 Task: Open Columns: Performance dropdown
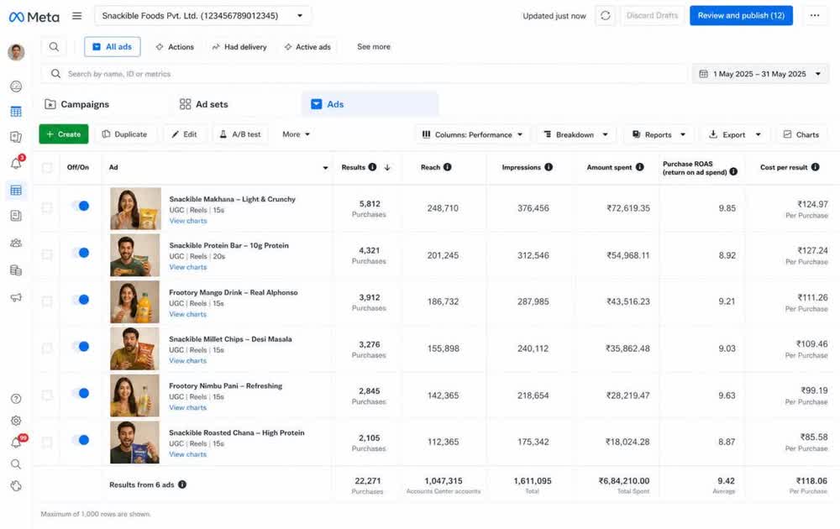tap(472, 134)
